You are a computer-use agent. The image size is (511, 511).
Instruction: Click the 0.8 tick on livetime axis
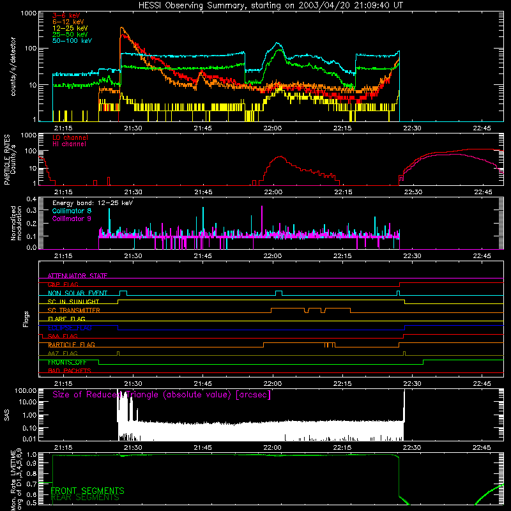(31, 473)
